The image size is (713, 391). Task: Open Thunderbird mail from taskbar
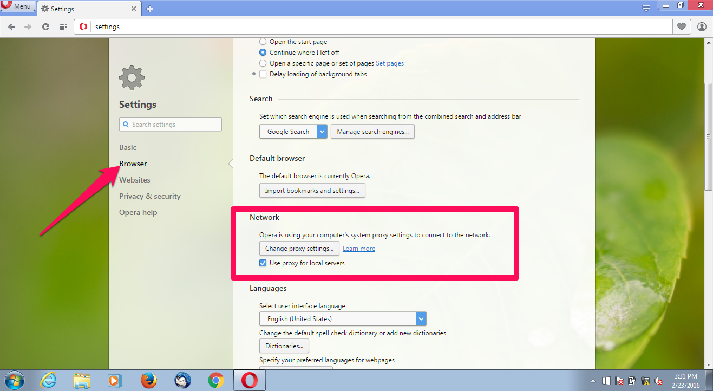[182, 381]
